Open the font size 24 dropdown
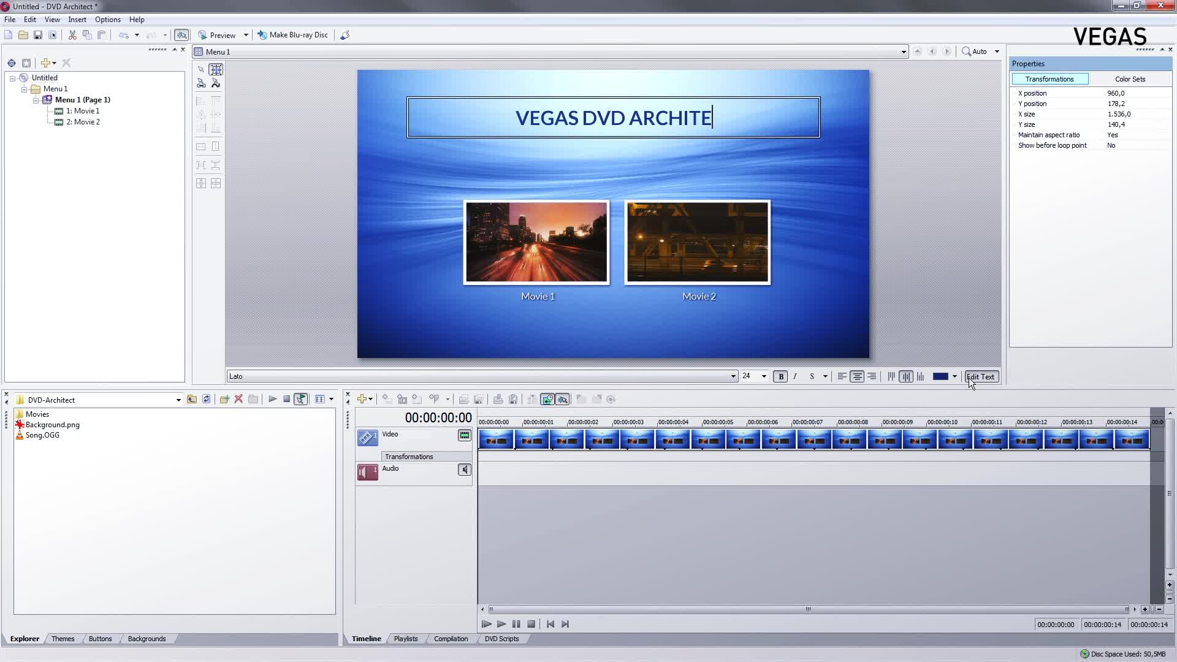Viewport: 1177px width, 662px height. (x=763, y=377)
